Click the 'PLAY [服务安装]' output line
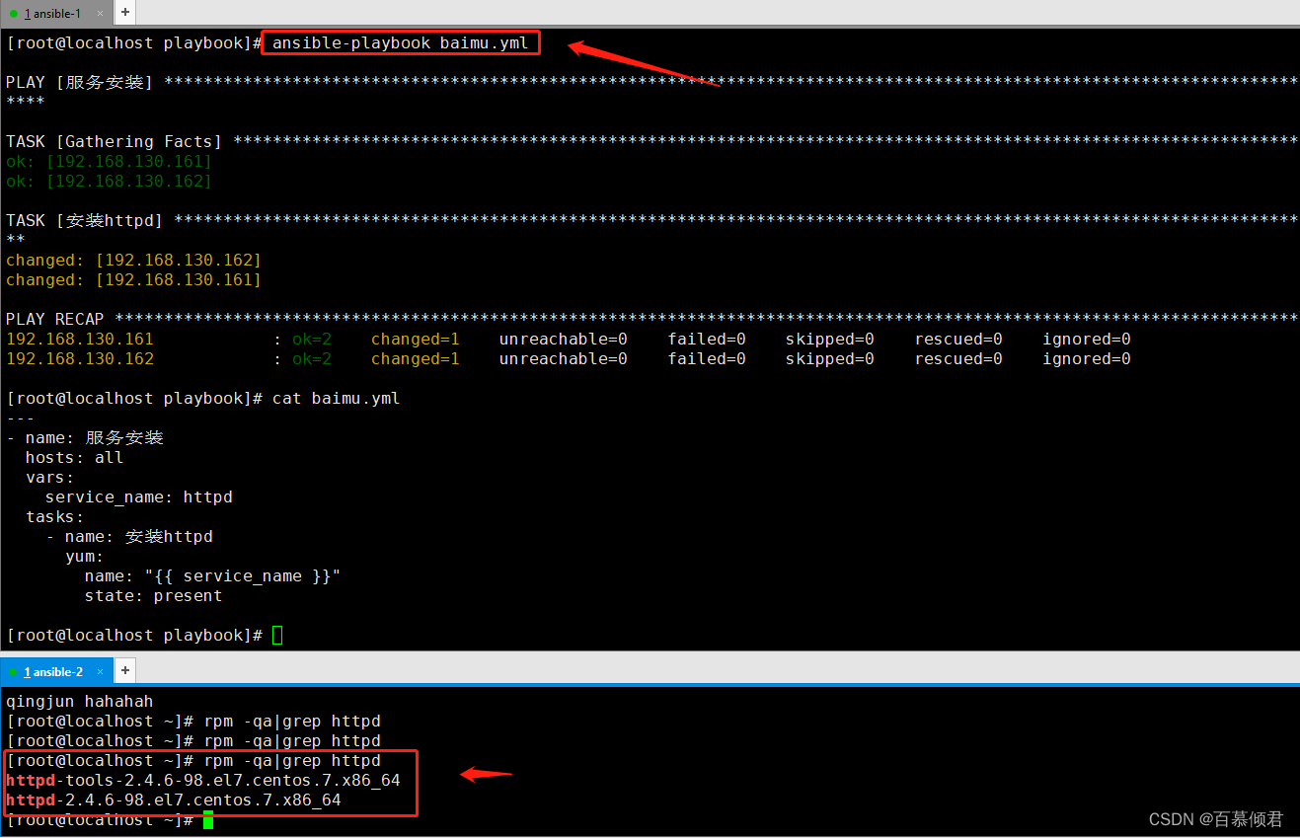Screen dimensions: 1300x838 click(x=80, y=83)
